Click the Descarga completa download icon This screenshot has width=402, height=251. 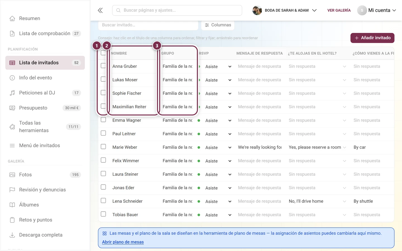[12, 235]
